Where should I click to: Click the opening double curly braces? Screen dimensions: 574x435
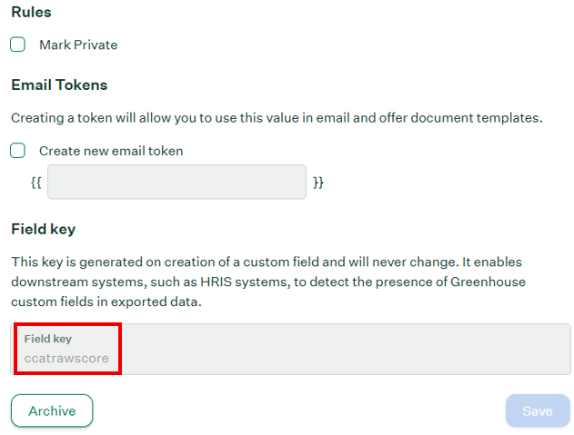[36, 183]
